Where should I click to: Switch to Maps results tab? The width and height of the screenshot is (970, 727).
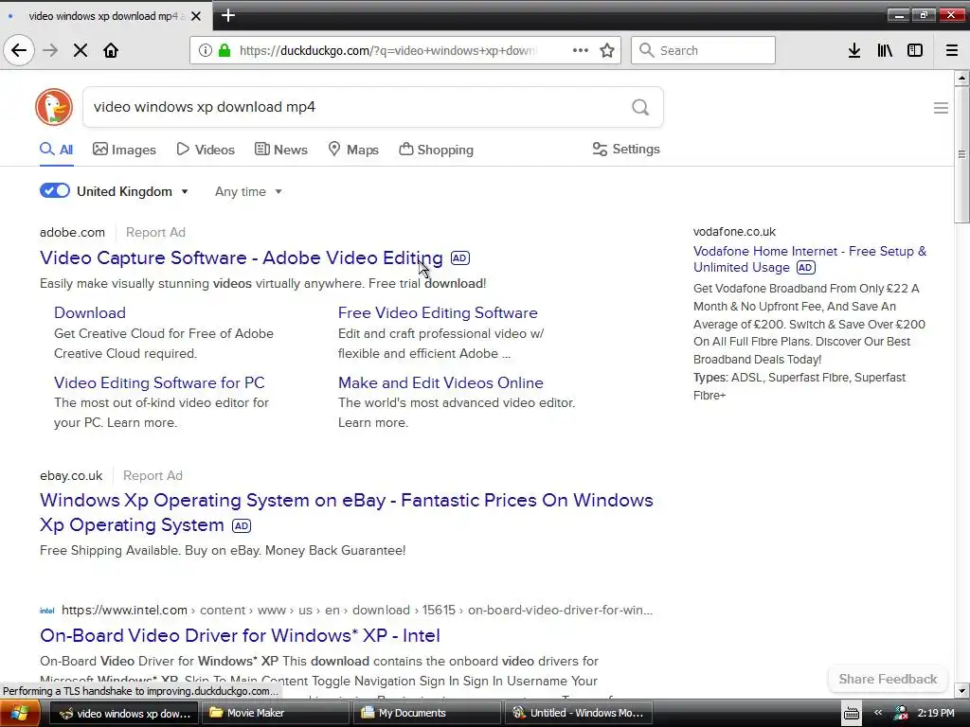coord(353,150)
